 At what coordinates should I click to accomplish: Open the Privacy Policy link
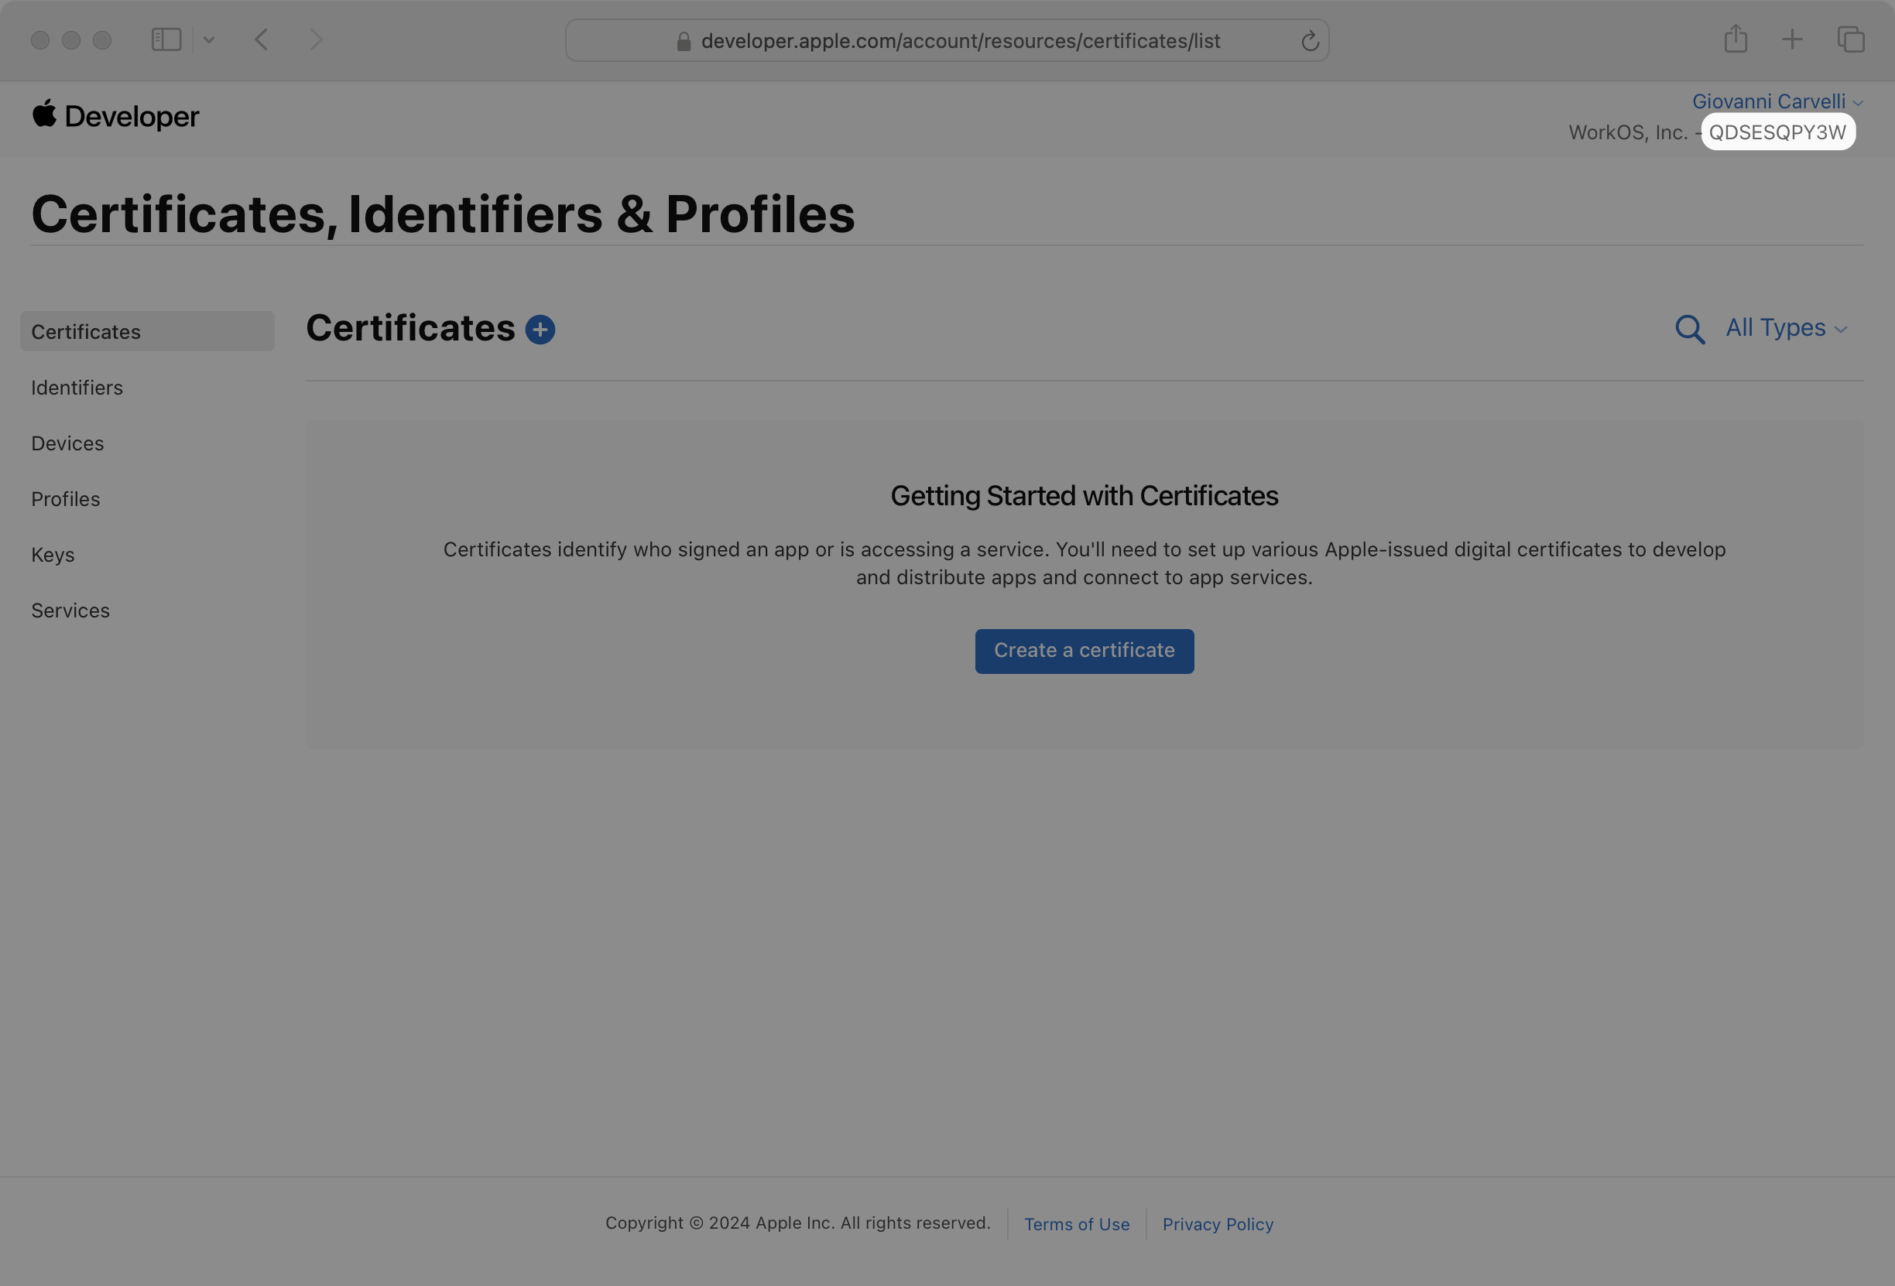tap(1218, 1224)
